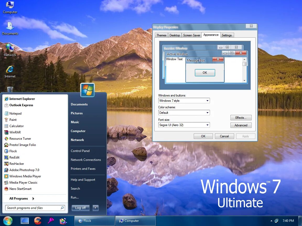Open Help and Support
Image resolution: width=302 pixels, height=226 pixels.
click(x=83, y=180)
